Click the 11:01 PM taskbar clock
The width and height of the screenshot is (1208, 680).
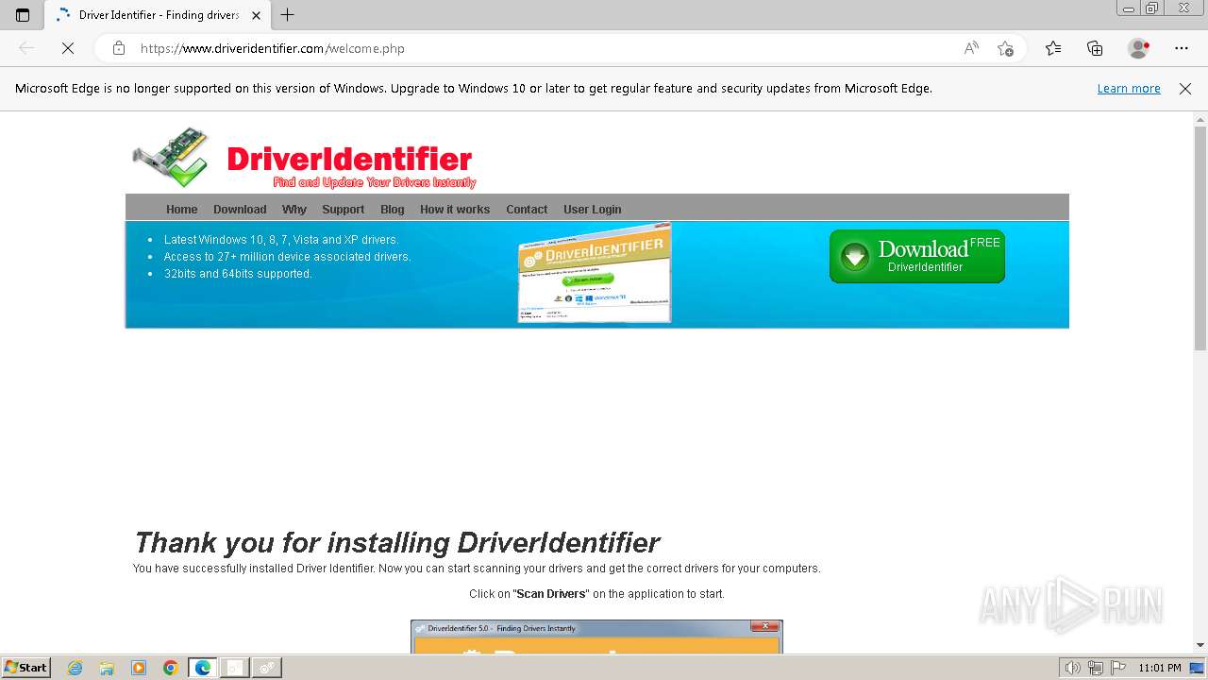pos(1160,668)
